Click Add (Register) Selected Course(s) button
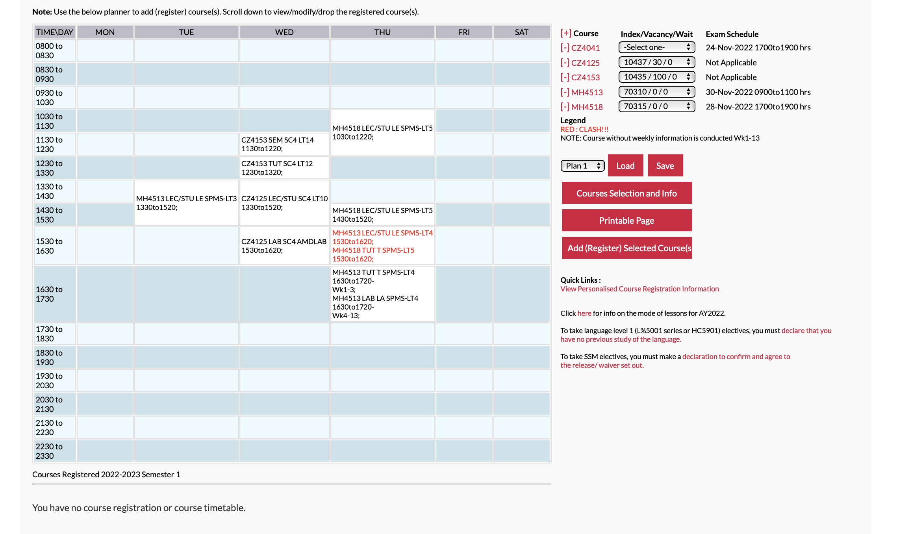Screen dimensions: 897x534 pyautogui.click(x=626, y=248)
